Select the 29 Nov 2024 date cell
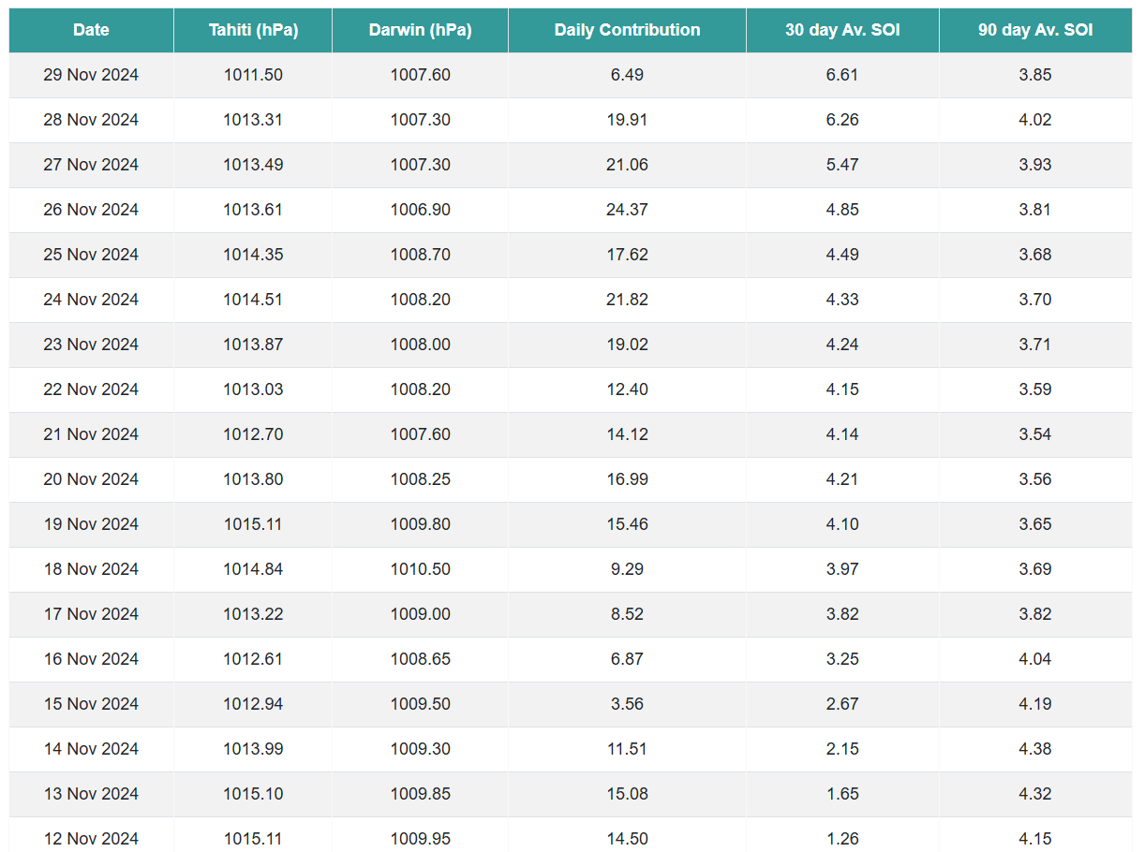 click(x=91, y=75)
